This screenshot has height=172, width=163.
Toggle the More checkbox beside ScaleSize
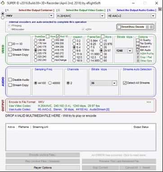coord(48,36)
